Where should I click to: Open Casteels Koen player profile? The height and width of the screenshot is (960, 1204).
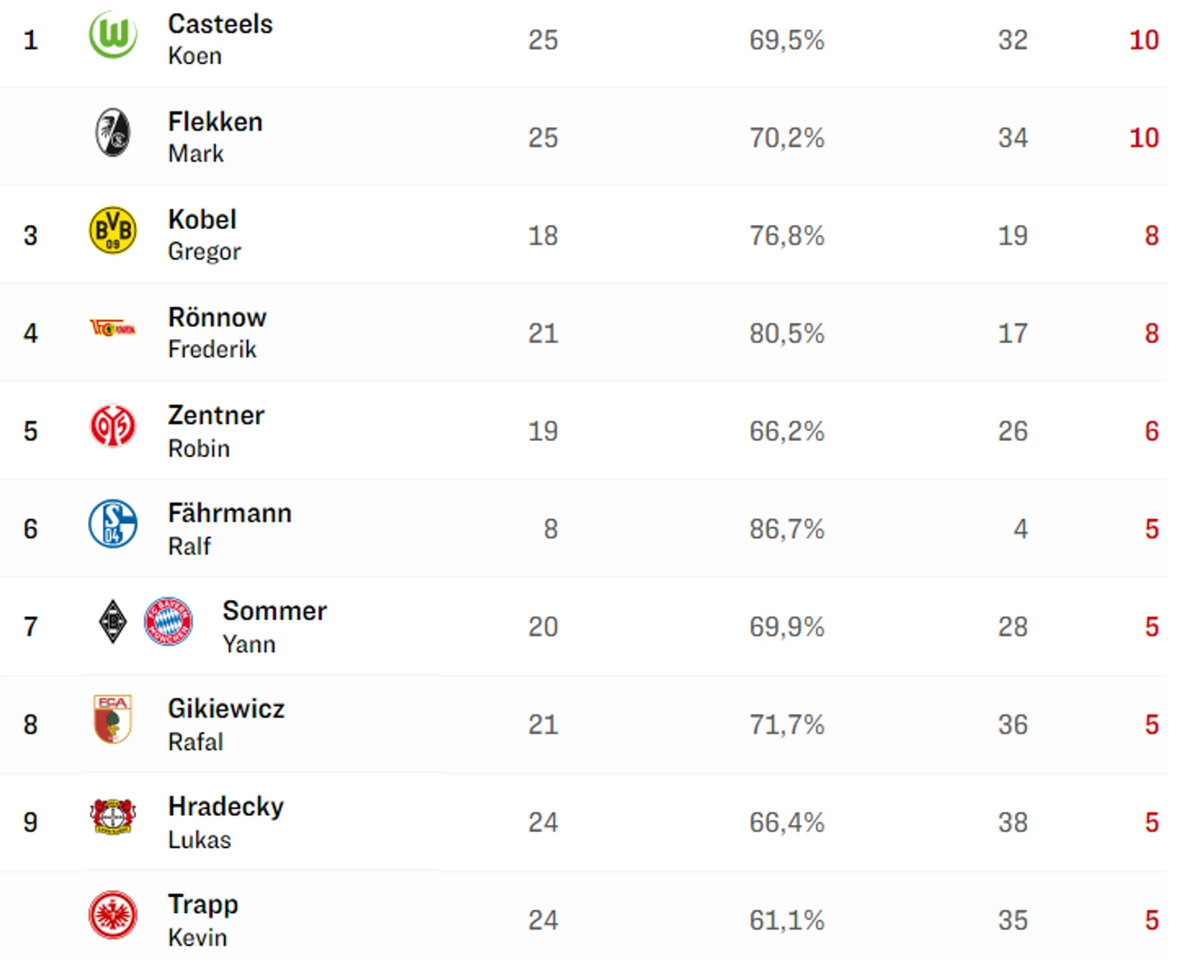(x=220, y=40)
